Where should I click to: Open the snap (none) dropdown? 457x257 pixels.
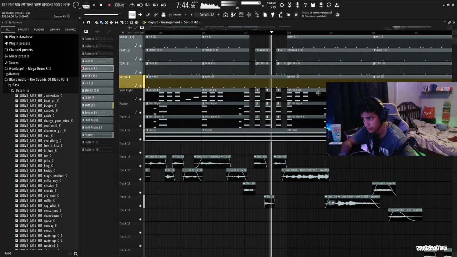pos(177,15)
